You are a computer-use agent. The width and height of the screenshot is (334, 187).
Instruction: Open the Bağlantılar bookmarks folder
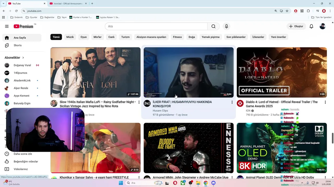[x=47, y=17]
